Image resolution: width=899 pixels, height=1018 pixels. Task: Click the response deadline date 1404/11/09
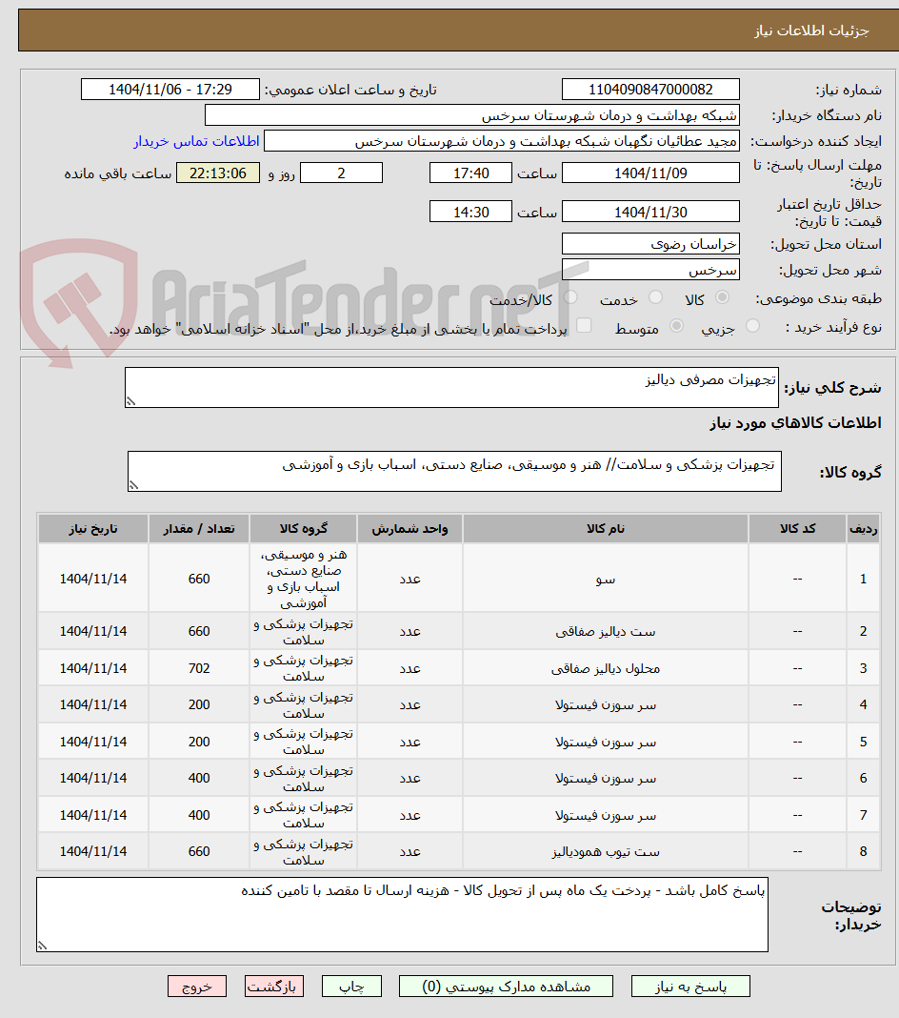650,173
